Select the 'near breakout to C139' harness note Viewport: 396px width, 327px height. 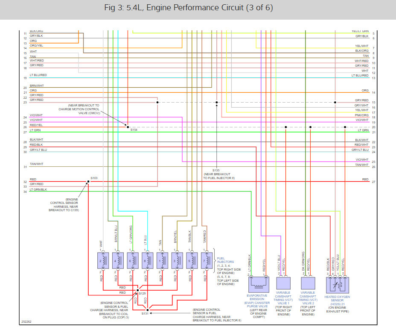64,205
